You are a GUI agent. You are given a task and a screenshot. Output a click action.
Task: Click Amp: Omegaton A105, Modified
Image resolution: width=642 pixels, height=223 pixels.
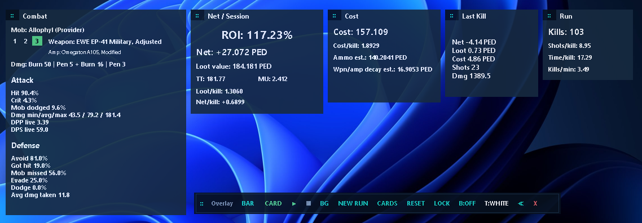[x=85, y=52]
